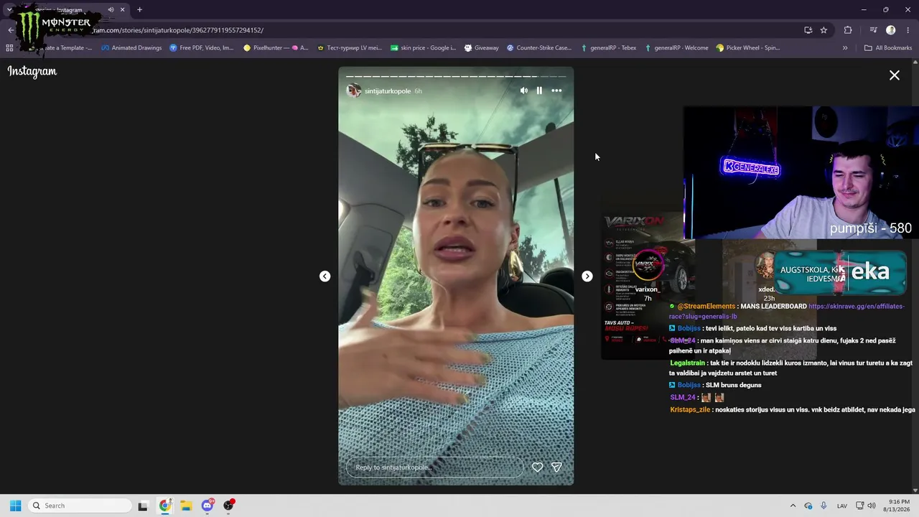Open the Chrome extensions puzzle icon
The width and height of the screenshot is (919, 517).
tap(848, 30)
